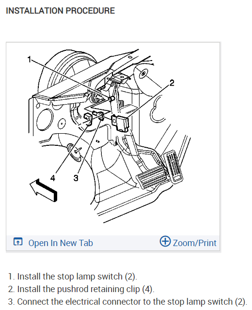Click the accelerator pedal in the illustration
Image resolution: width=252 pixels, height=310 pixels.
coord(173,166)
